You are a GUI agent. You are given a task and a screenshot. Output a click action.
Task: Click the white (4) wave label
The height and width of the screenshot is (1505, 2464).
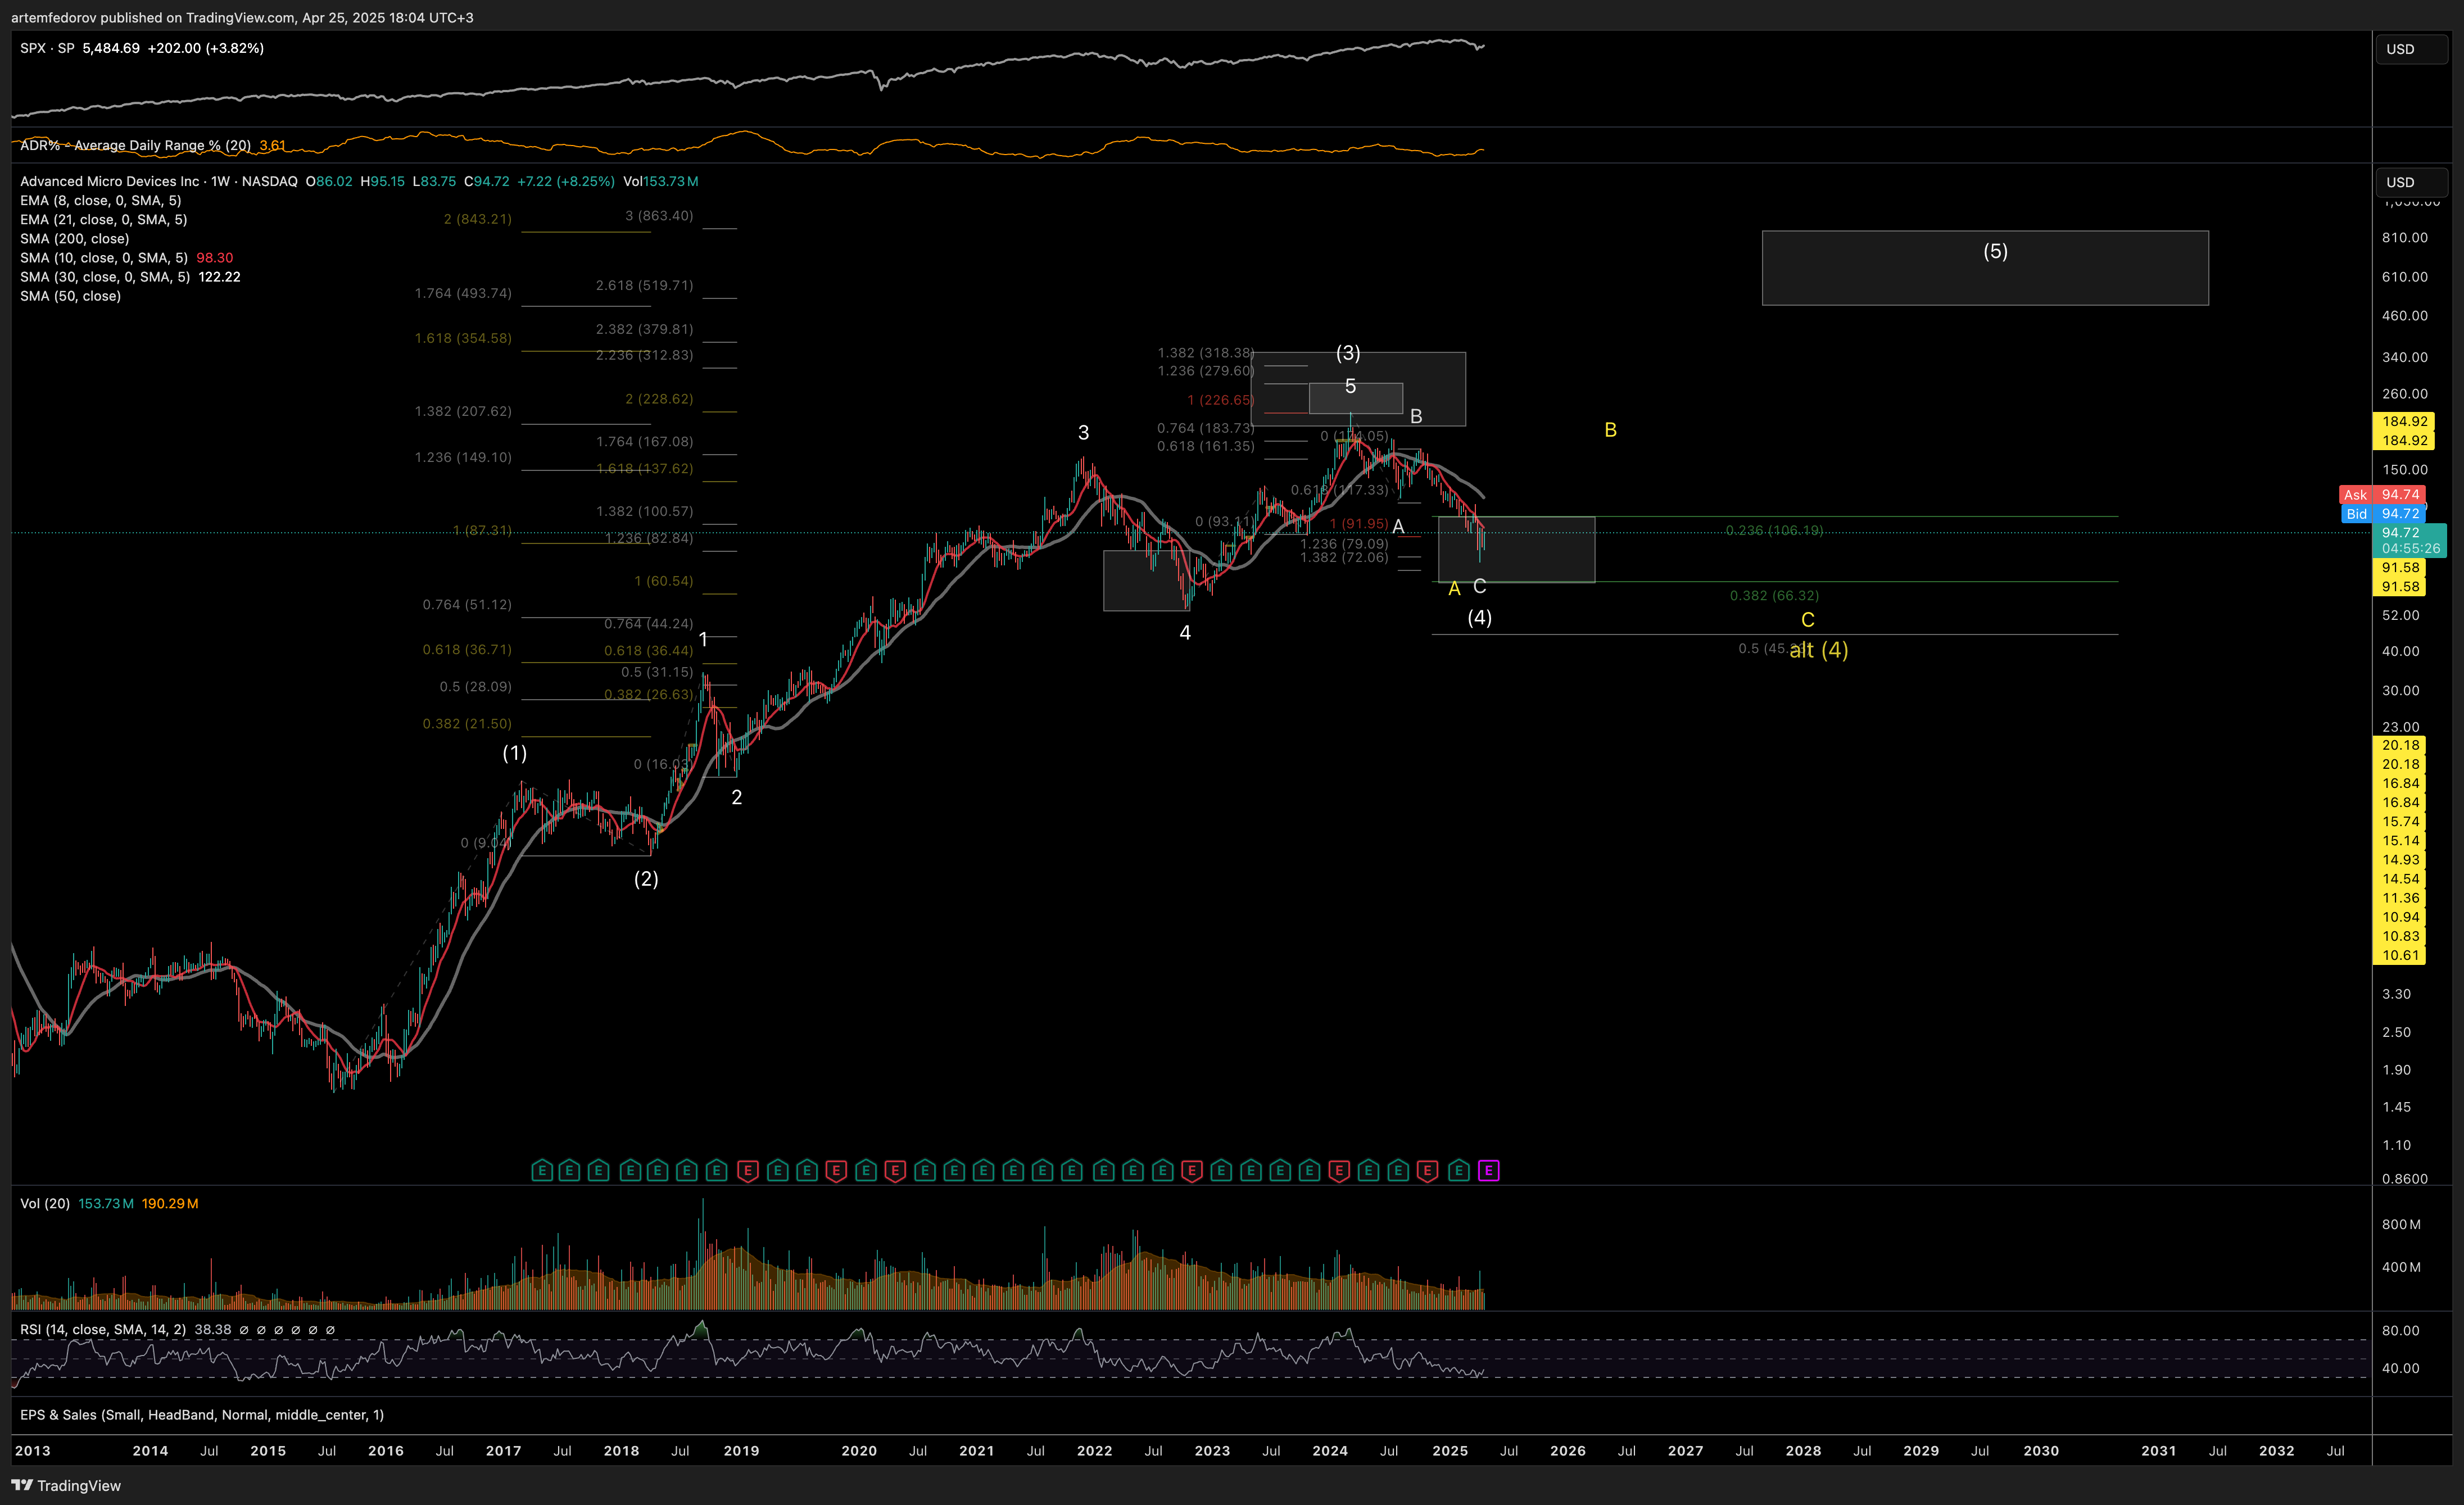[1479, 617]
